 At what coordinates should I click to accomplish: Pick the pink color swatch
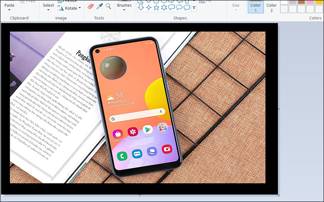310,1
